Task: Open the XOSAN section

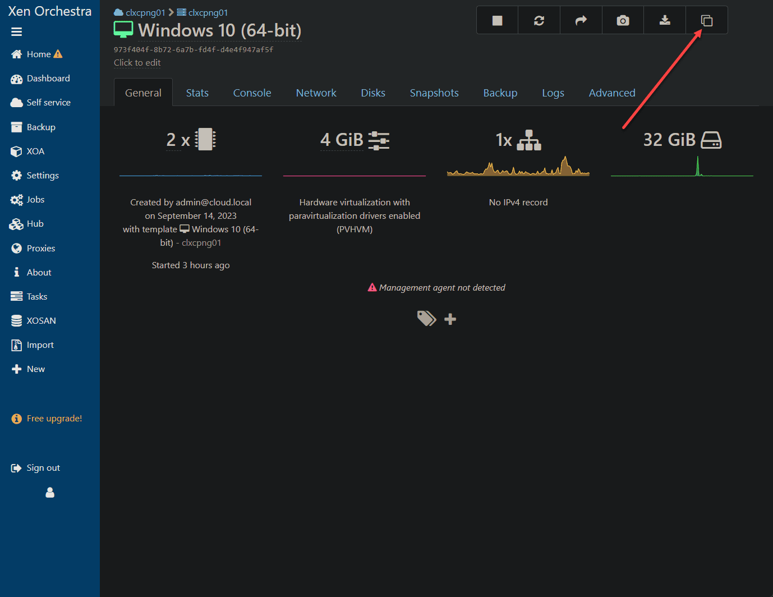Action: [x=34, y=321]
